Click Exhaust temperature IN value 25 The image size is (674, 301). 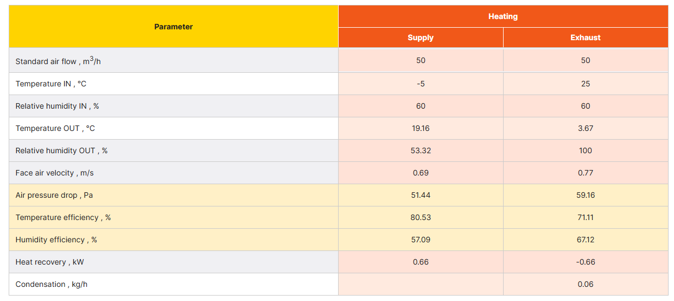pos(586,84)
